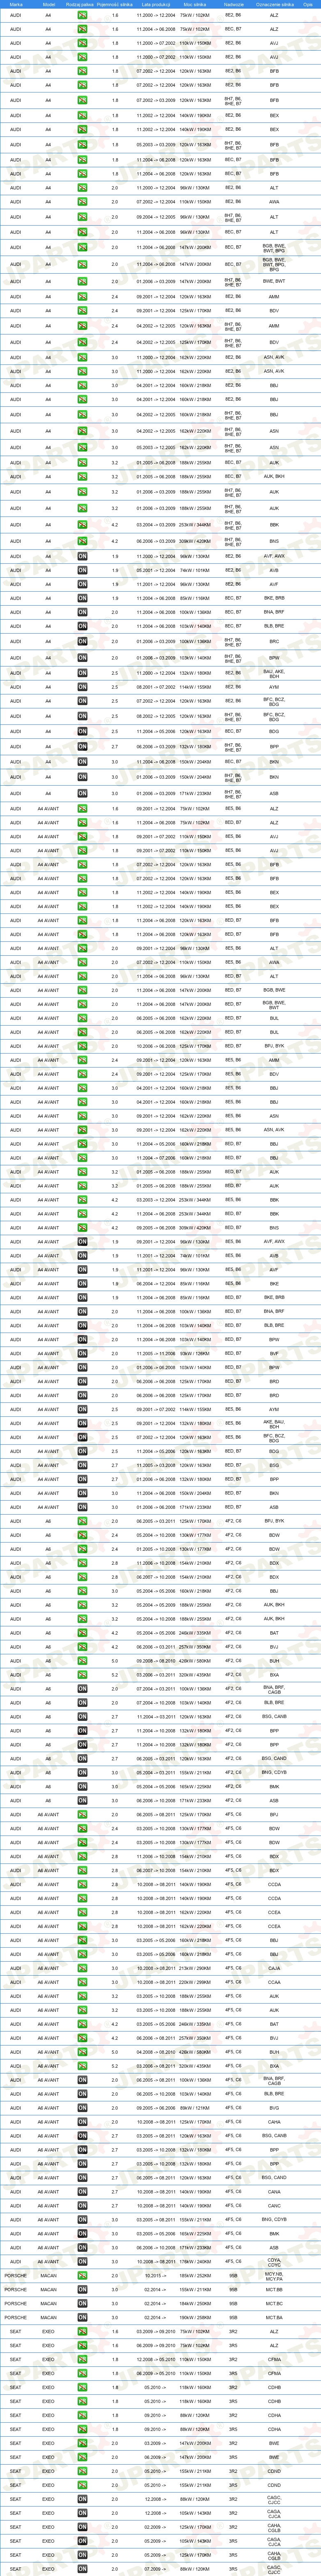Select the 'Moc silnika' column header
The width and height of the screenshot is (321, 2576).
pyautogui.click(x=196, y=4)
